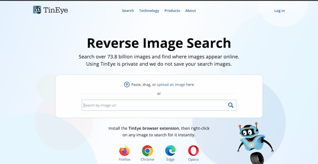This screenshot has width=318, height=164.
Task: Click the "TinEye browser extension" bold text
Action: 154,128
